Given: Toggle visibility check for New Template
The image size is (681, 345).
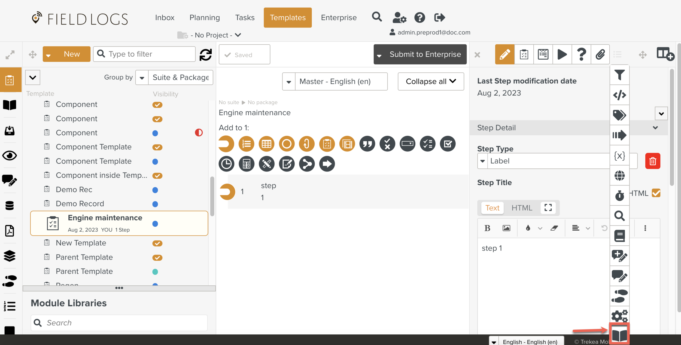Looking at the screenshot, I should pos(157,243).
